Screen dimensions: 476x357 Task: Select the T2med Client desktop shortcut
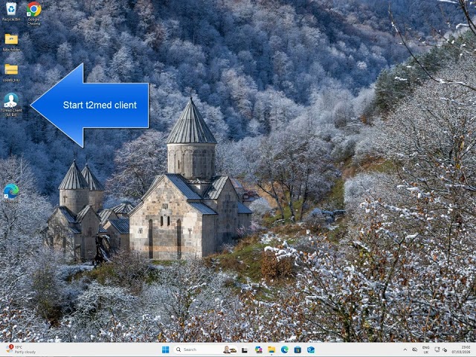click(11, 104)
